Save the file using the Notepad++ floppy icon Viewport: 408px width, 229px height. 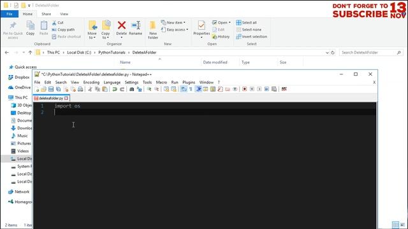(x=51, y=89)
